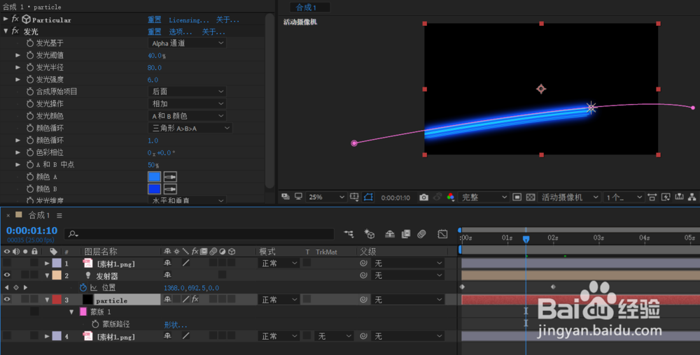Screen dimensions: 700x355
Task: Open the 完整 resolution dropdown
Action: [x=484, y=197]
